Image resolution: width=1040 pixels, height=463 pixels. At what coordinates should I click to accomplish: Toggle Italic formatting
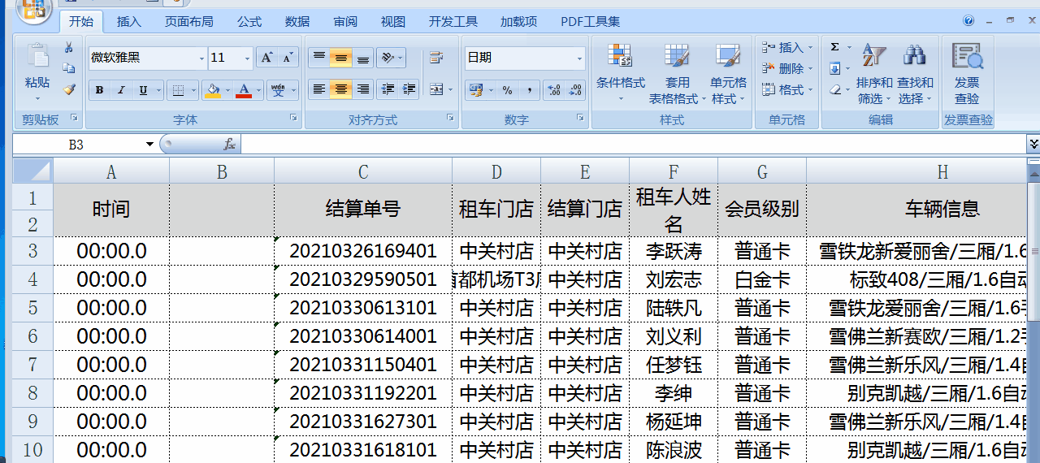(121, 90)
